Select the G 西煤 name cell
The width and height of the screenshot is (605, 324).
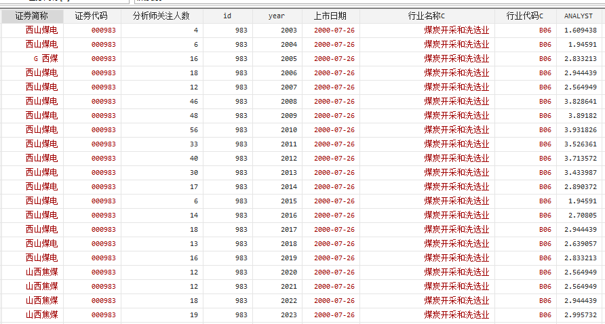45,58
